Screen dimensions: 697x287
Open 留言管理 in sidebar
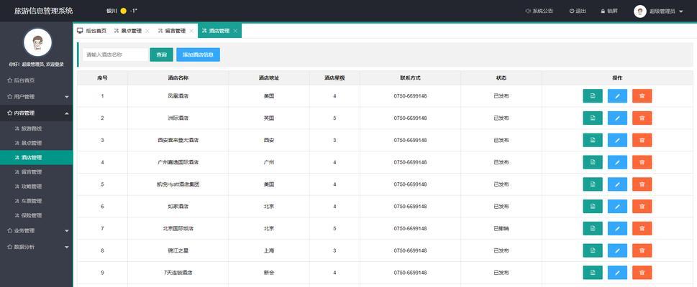tap(37, 171)
